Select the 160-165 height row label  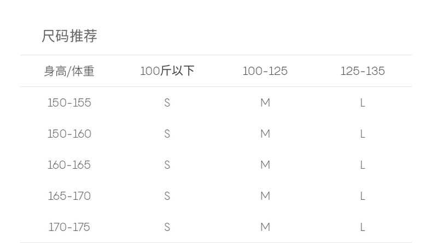(69, 165)
